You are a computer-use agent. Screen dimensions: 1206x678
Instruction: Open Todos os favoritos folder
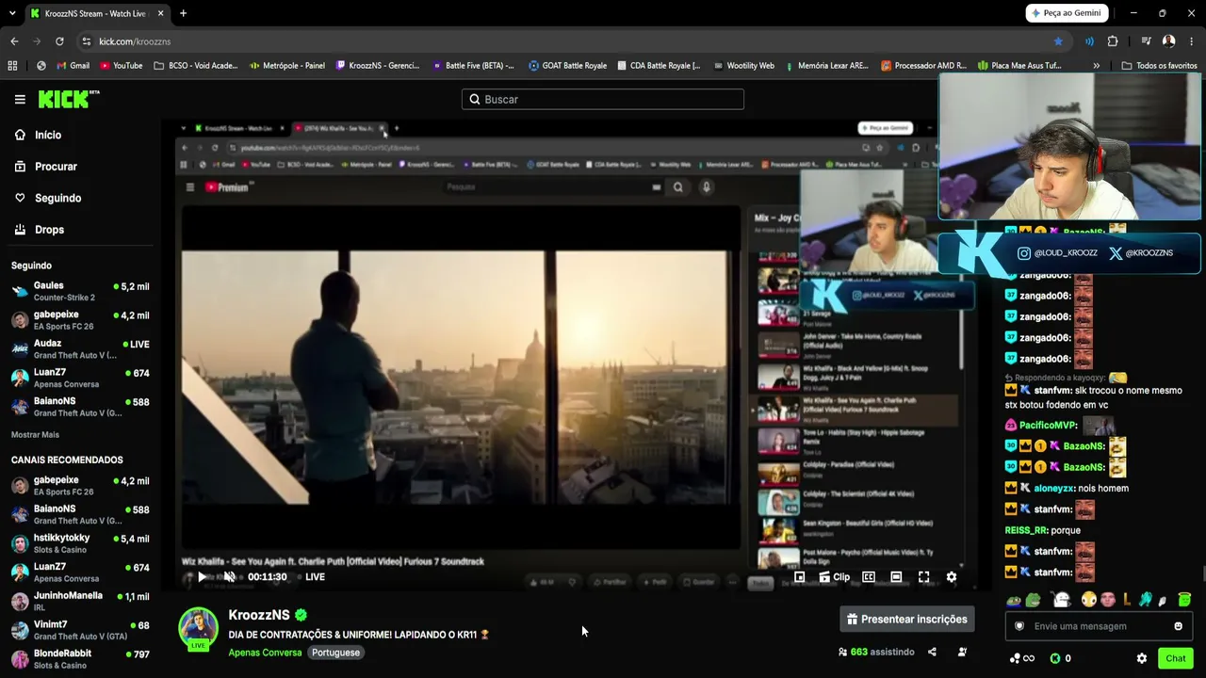tap(1159, 66)
